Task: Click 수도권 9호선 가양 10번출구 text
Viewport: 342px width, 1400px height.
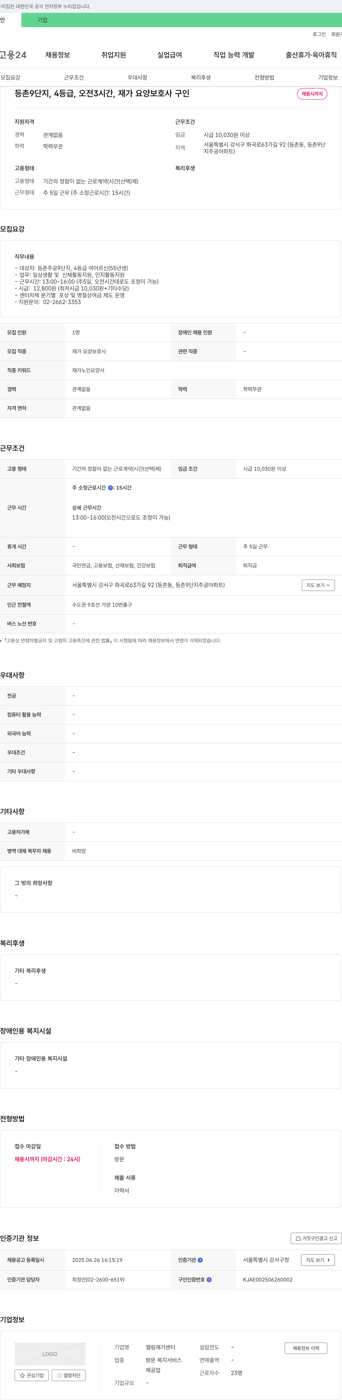Action: click(102, 604)
